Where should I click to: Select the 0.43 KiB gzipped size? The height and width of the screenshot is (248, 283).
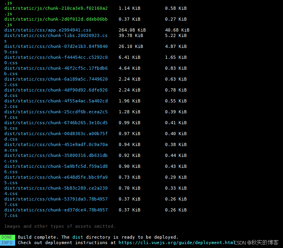click(176, 166)
